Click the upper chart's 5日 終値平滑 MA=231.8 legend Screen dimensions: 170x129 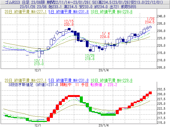[x=68, y=12]
